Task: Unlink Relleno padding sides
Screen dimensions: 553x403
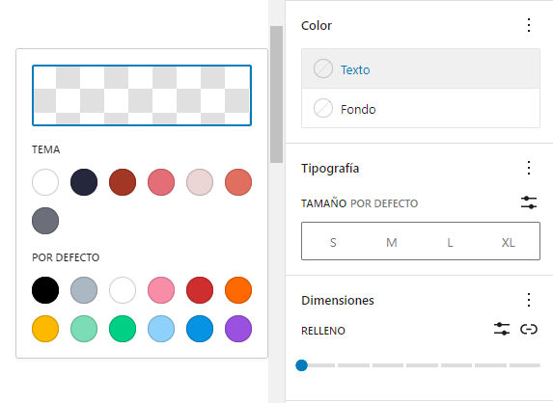Action: click(528, 329)
